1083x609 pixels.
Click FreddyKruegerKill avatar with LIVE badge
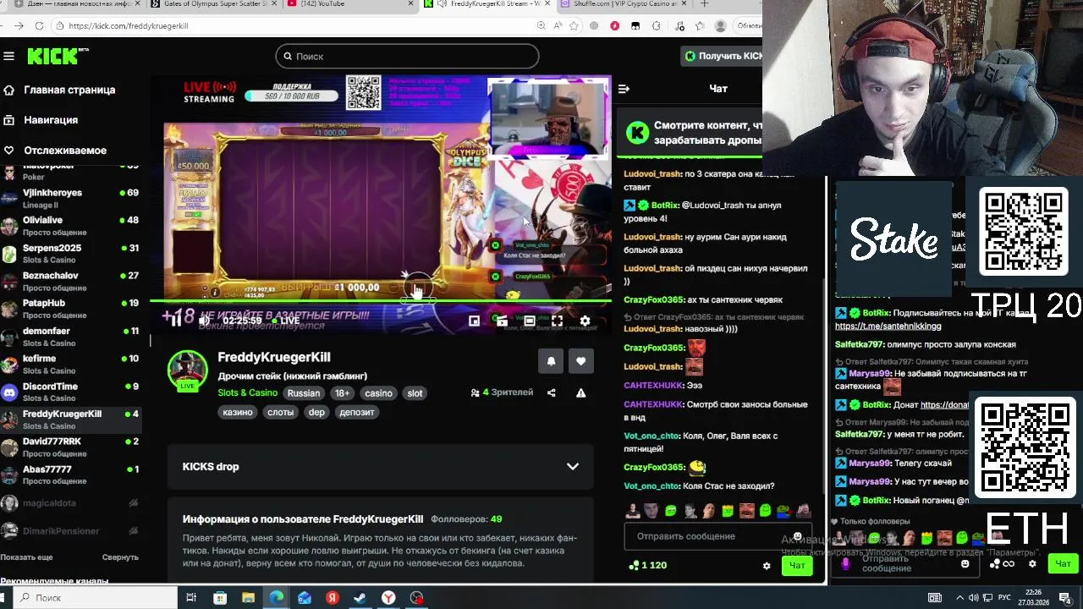point(188,370)
